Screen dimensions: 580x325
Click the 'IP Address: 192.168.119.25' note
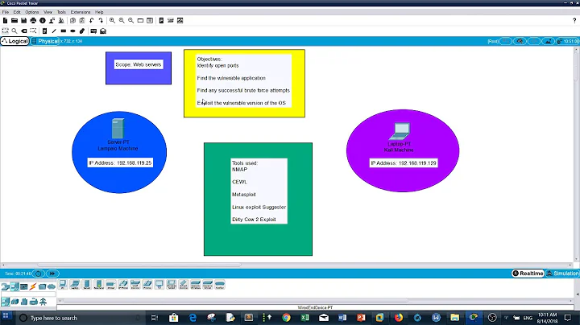120,162
